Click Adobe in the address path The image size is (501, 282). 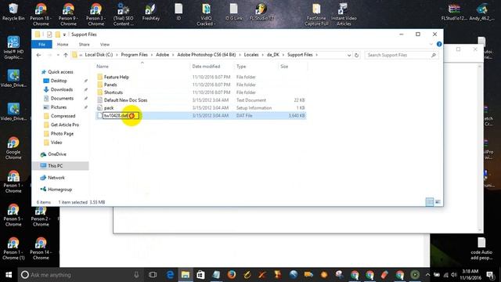click(x=162, y=55)
